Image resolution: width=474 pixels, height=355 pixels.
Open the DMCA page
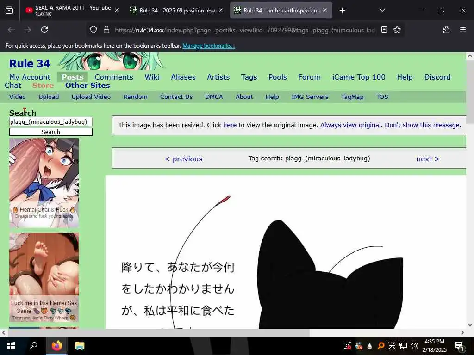[x=214, y=97]
